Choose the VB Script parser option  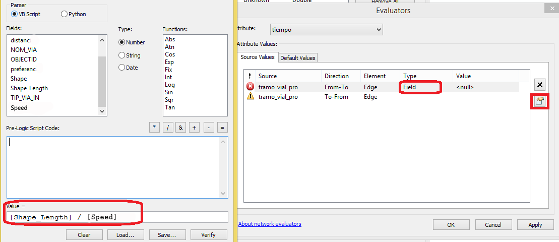click(15, 14)
